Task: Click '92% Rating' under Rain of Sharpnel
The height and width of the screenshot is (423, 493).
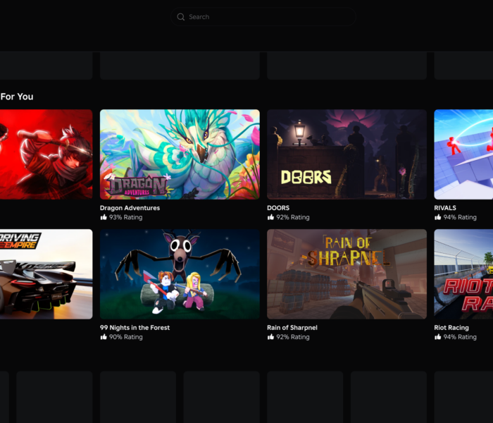Action: (293, 337)
